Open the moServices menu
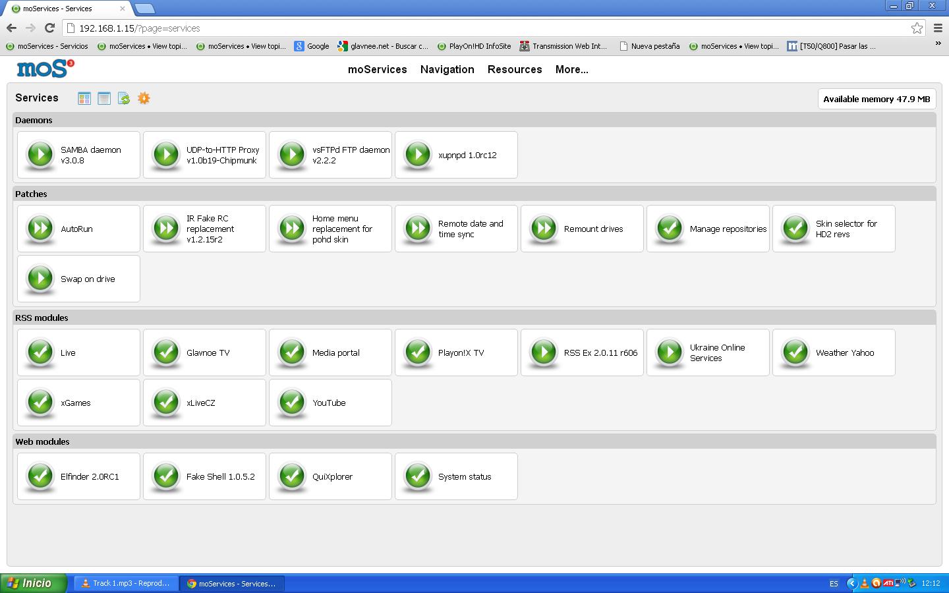This screenshot has width=949, height=593. point(377,69)
